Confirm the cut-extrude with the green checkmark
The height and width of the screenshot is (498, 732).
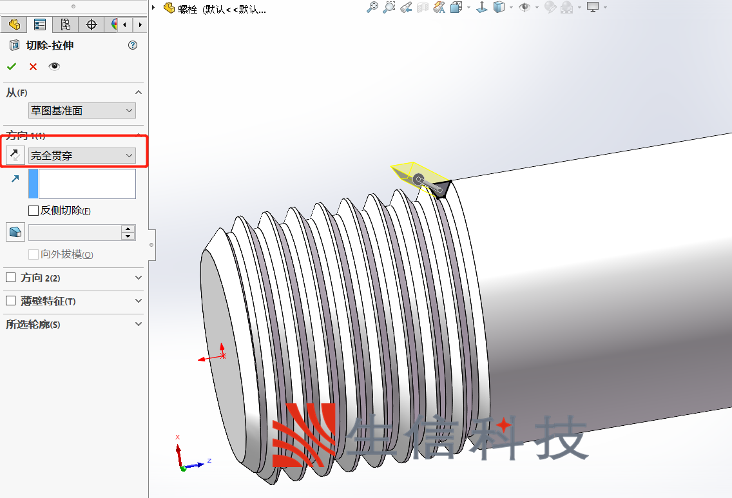12,66
